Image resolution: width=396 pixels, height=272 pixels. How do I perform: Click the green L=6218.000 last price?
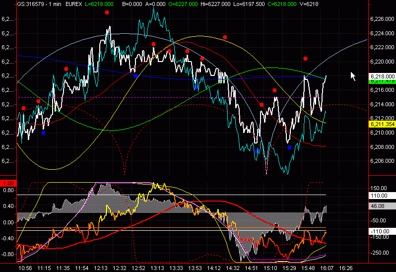tap(99, 4)
